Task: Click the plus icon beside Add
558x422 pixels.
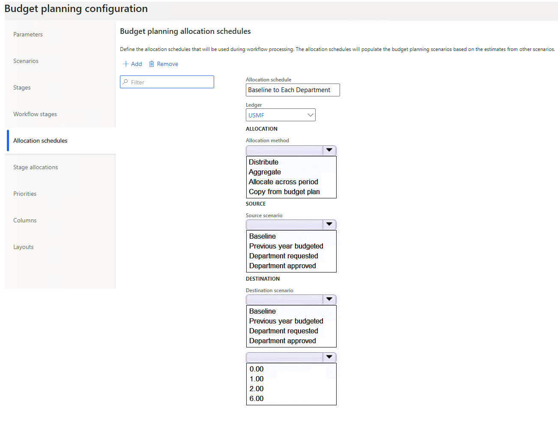Action: click(x=126, y=64)
